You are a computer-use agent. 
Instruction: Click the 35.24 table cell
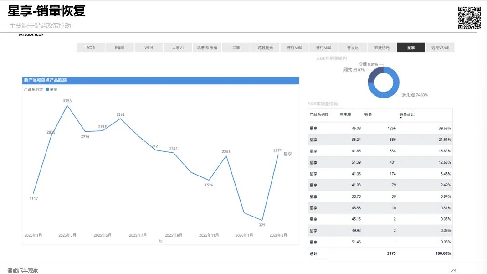tap(356, 140)
